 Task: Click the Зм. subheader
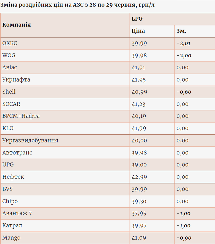[x=181, y=31]
